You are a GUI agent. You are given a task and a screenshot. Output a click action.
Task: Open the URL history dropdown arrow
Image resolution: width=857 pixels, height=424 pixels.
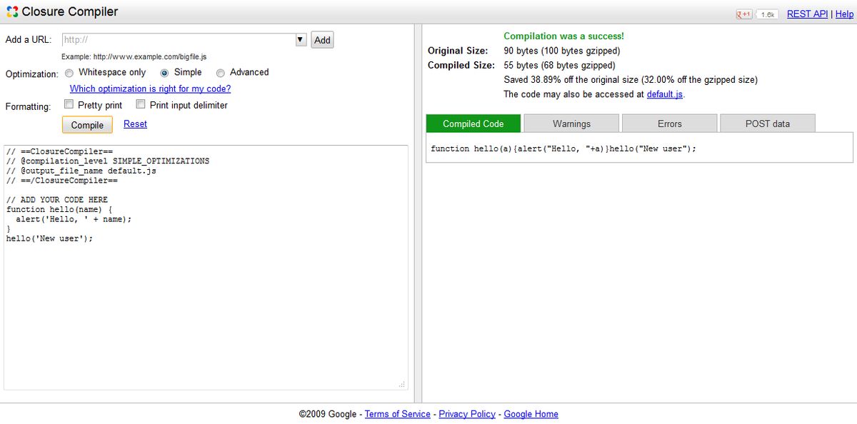tap(300, 39)
